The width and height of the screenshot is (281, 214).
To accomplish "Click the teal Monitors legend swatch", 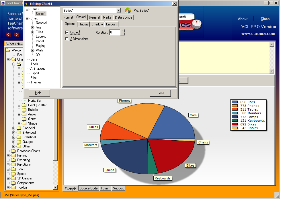I will click(235, 113).
